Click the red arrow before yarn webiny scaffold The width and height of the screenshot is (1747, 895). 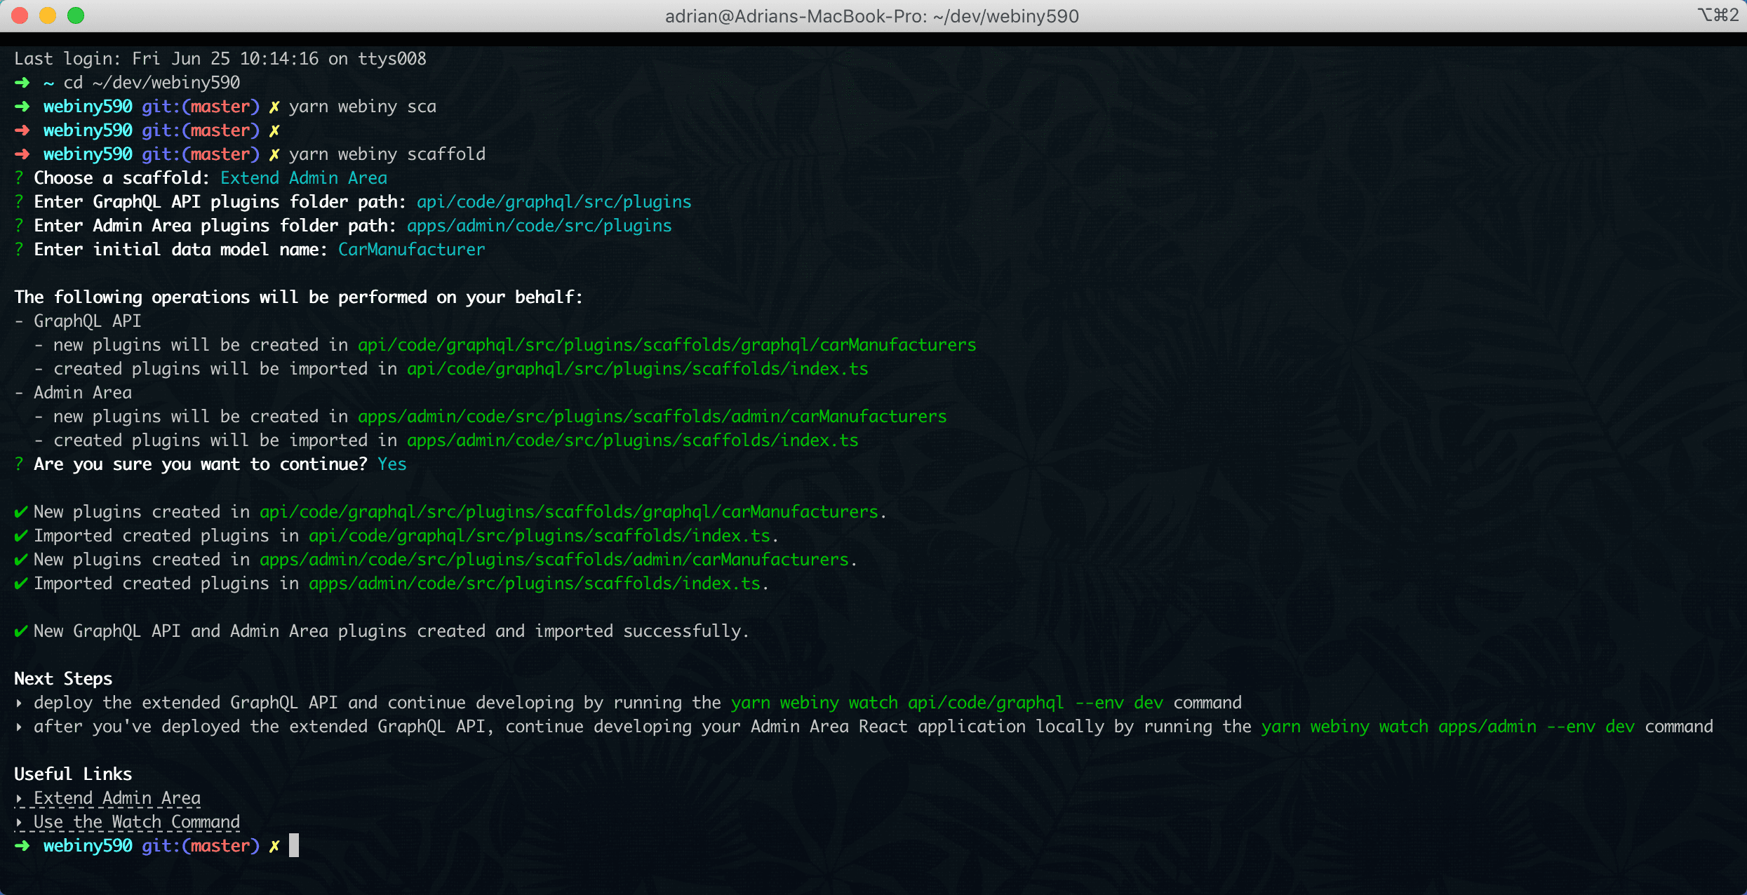(22, 154)
